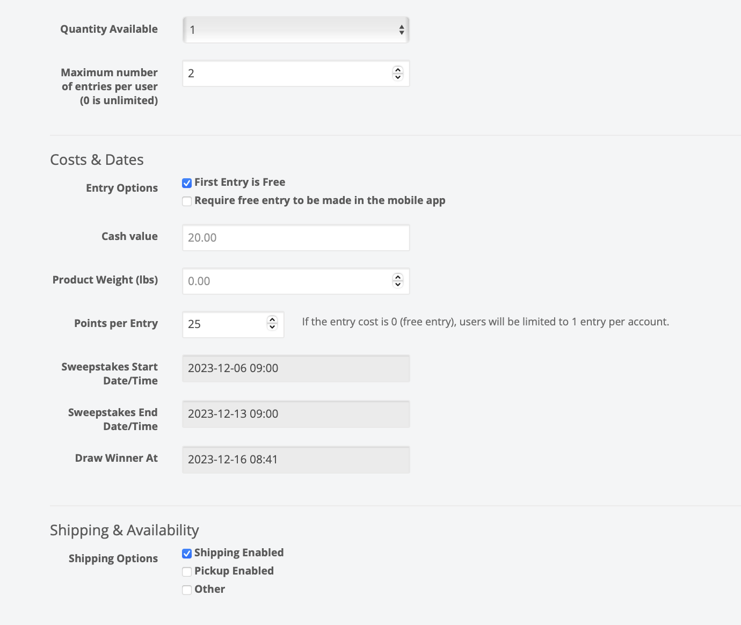
Task: Click the Cash value field
Action: 296,237
